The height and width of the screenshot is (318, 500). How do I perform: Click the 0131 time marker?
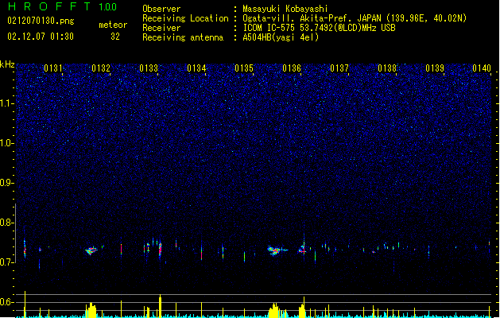(x=53, y=68)
